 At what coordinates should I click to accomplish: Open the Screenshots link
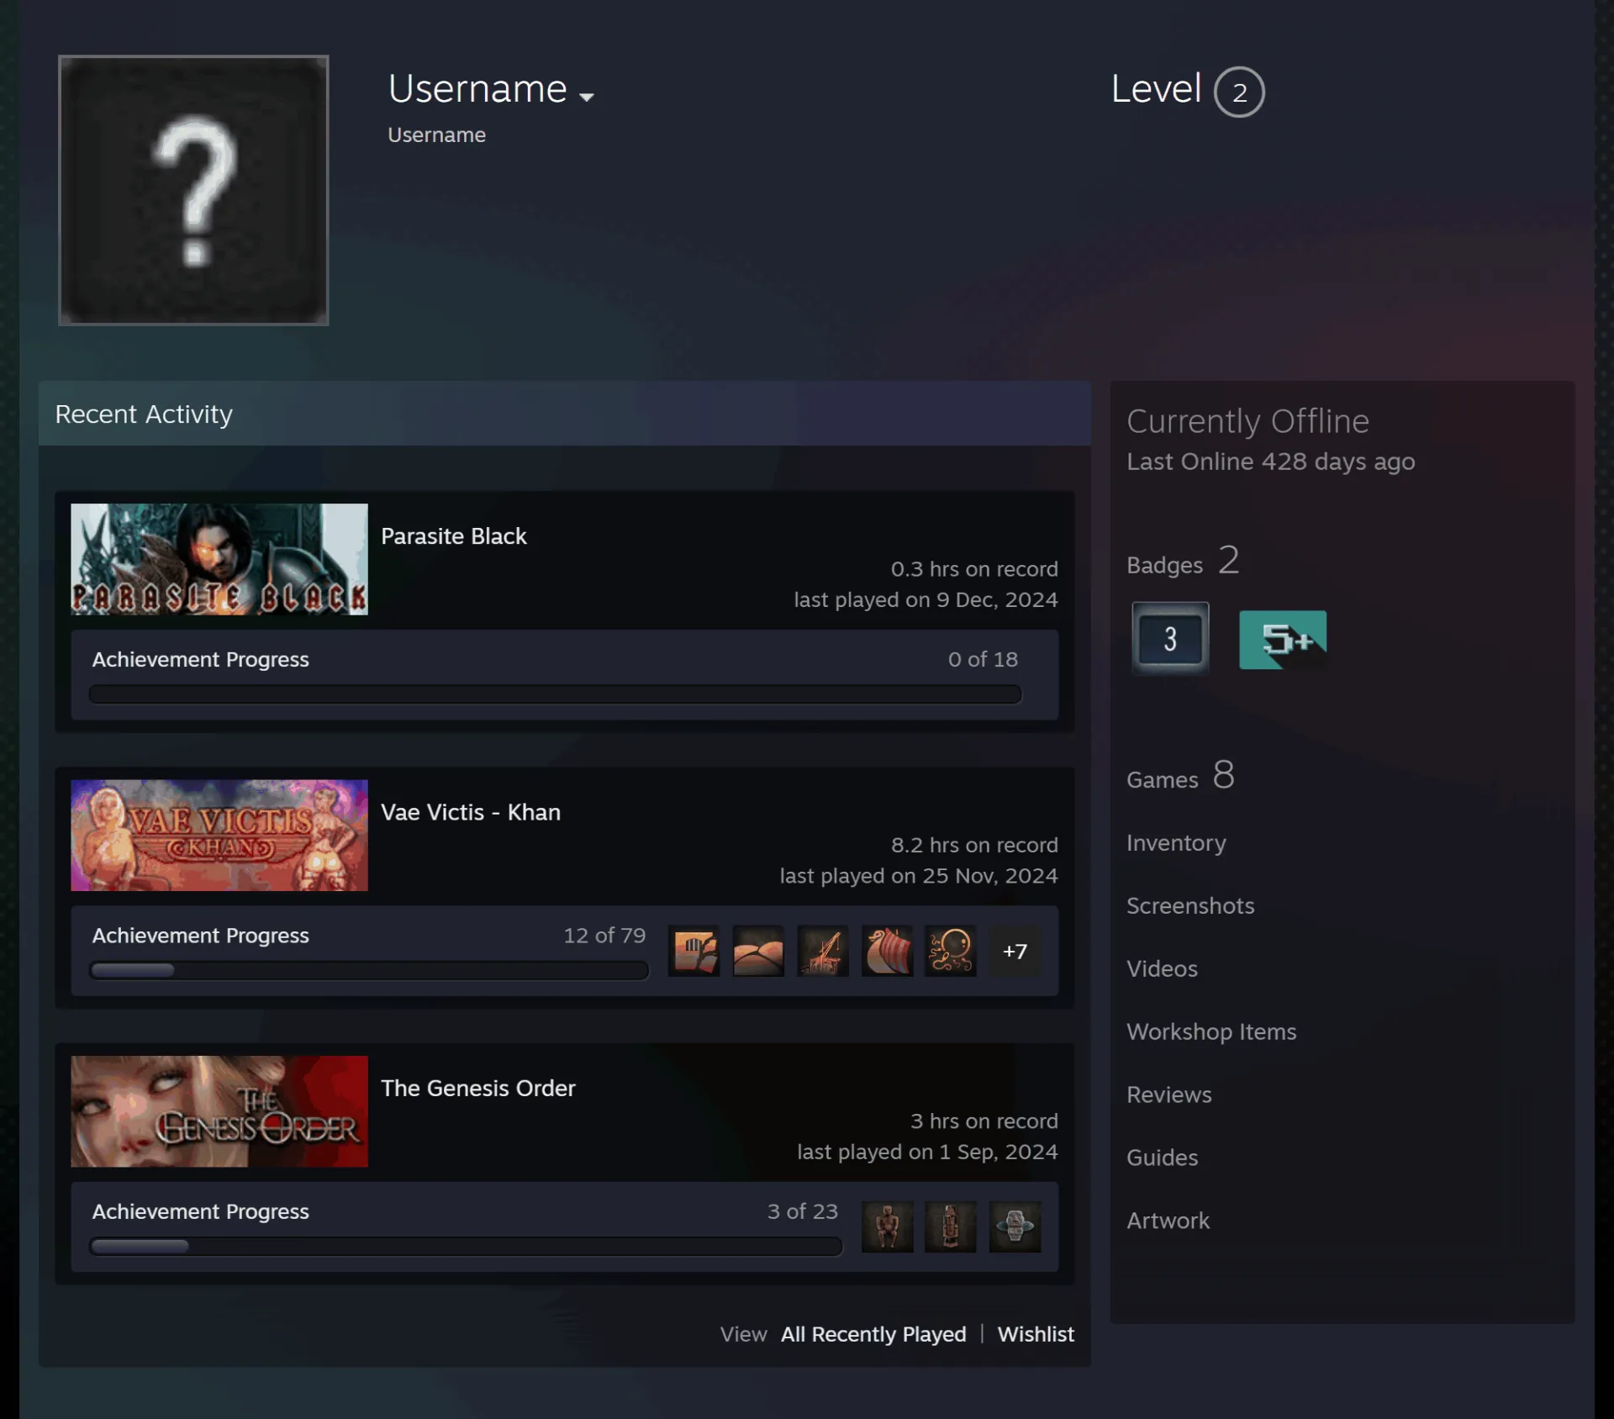pyautogui.click(x=1190, y=905)
